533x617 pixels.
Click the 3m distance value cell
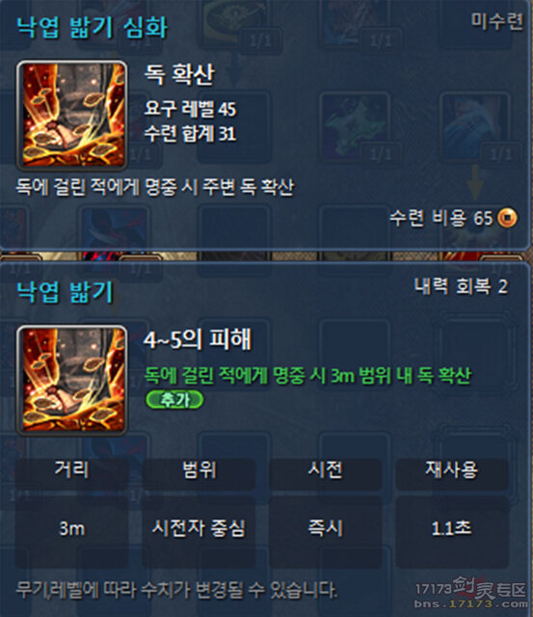tap(71, 528)
